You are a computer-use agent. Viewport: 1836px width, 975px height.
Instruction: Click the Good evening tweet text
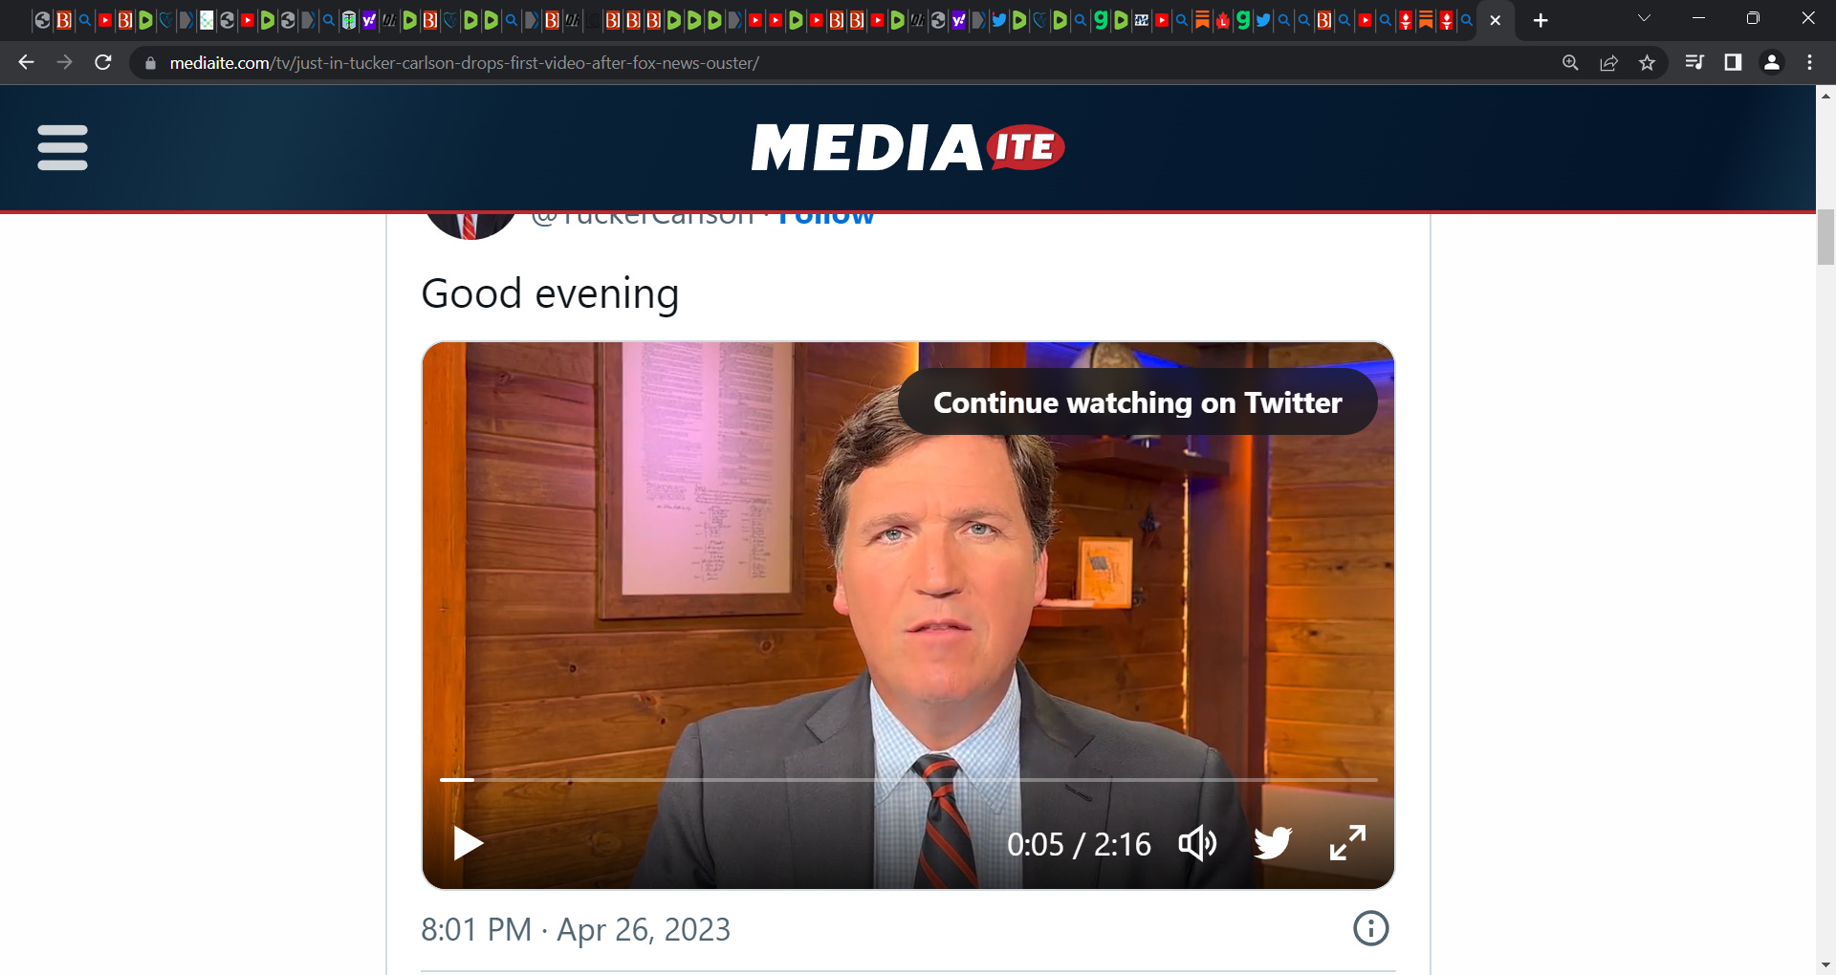pos(550,293)
